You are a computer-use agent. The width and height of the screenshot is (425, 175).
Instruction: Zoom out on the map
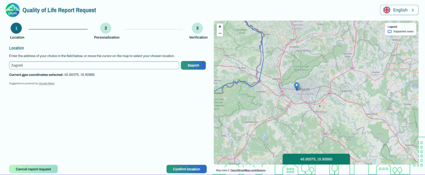pos(220,33)
